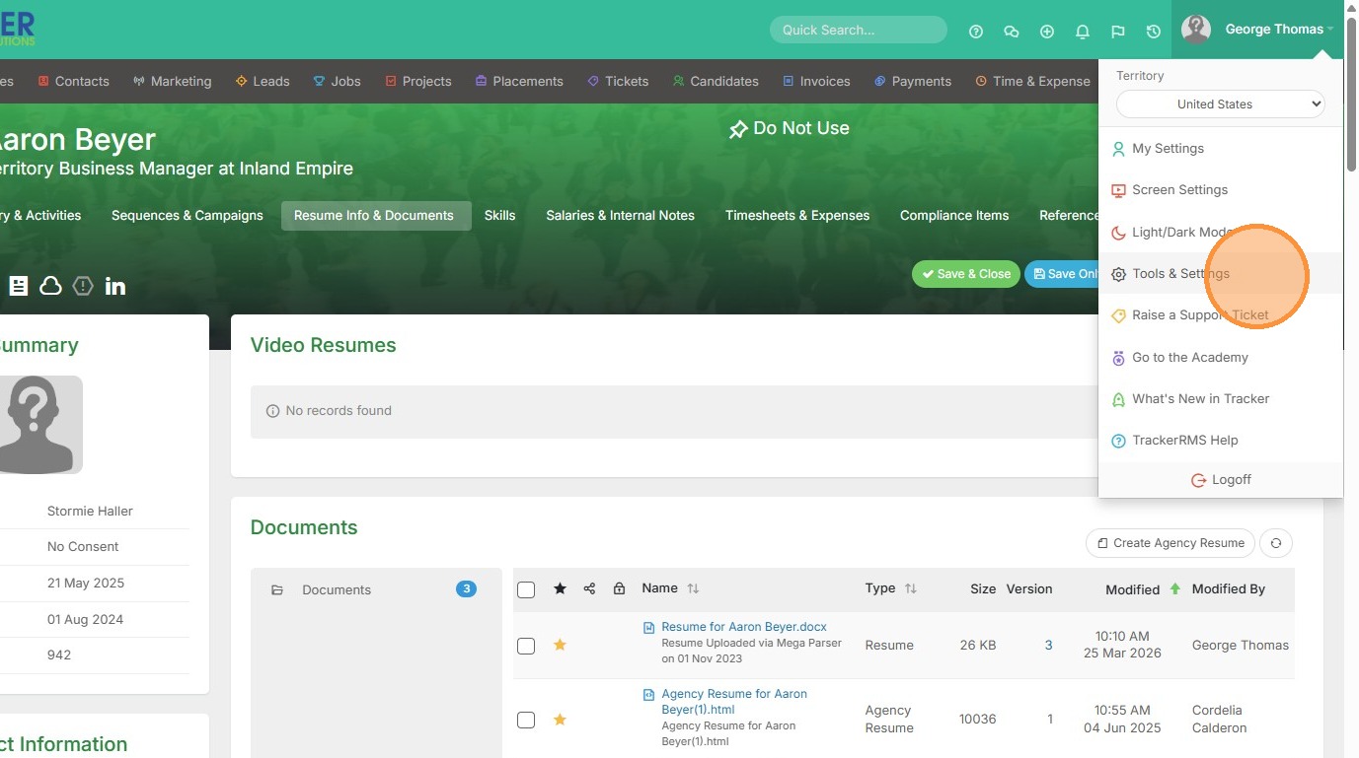The image size is (1359, 758).
Task: Click the flag icon in header
Action: 1118,32
